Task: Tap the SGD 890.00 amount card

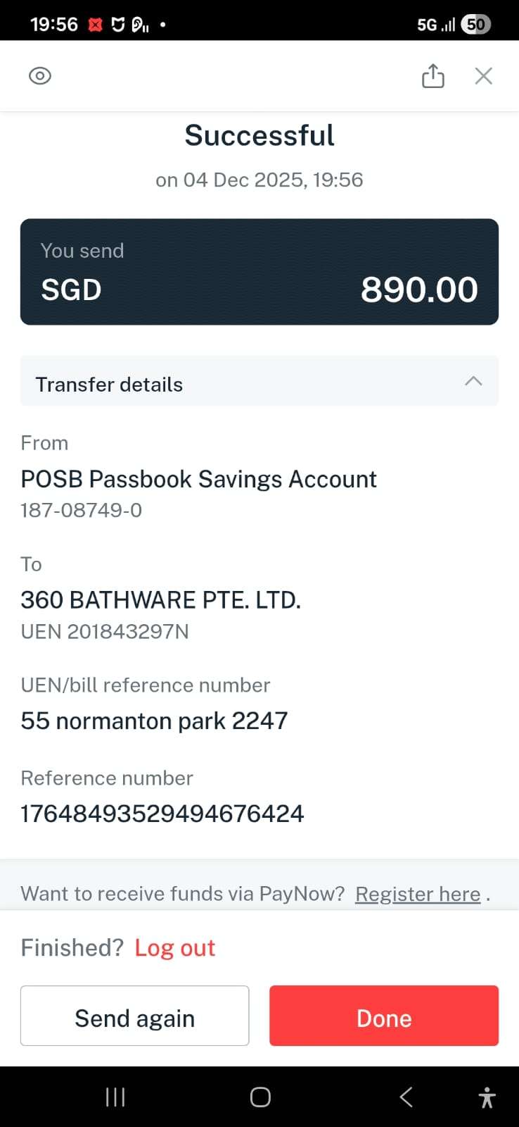Action: (259, 272)
